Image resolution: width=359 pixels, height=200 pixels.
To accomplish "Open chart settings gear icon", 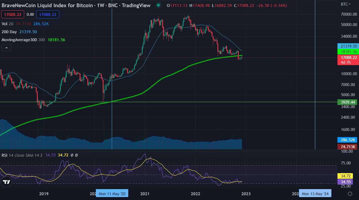I will pos(350,194).
